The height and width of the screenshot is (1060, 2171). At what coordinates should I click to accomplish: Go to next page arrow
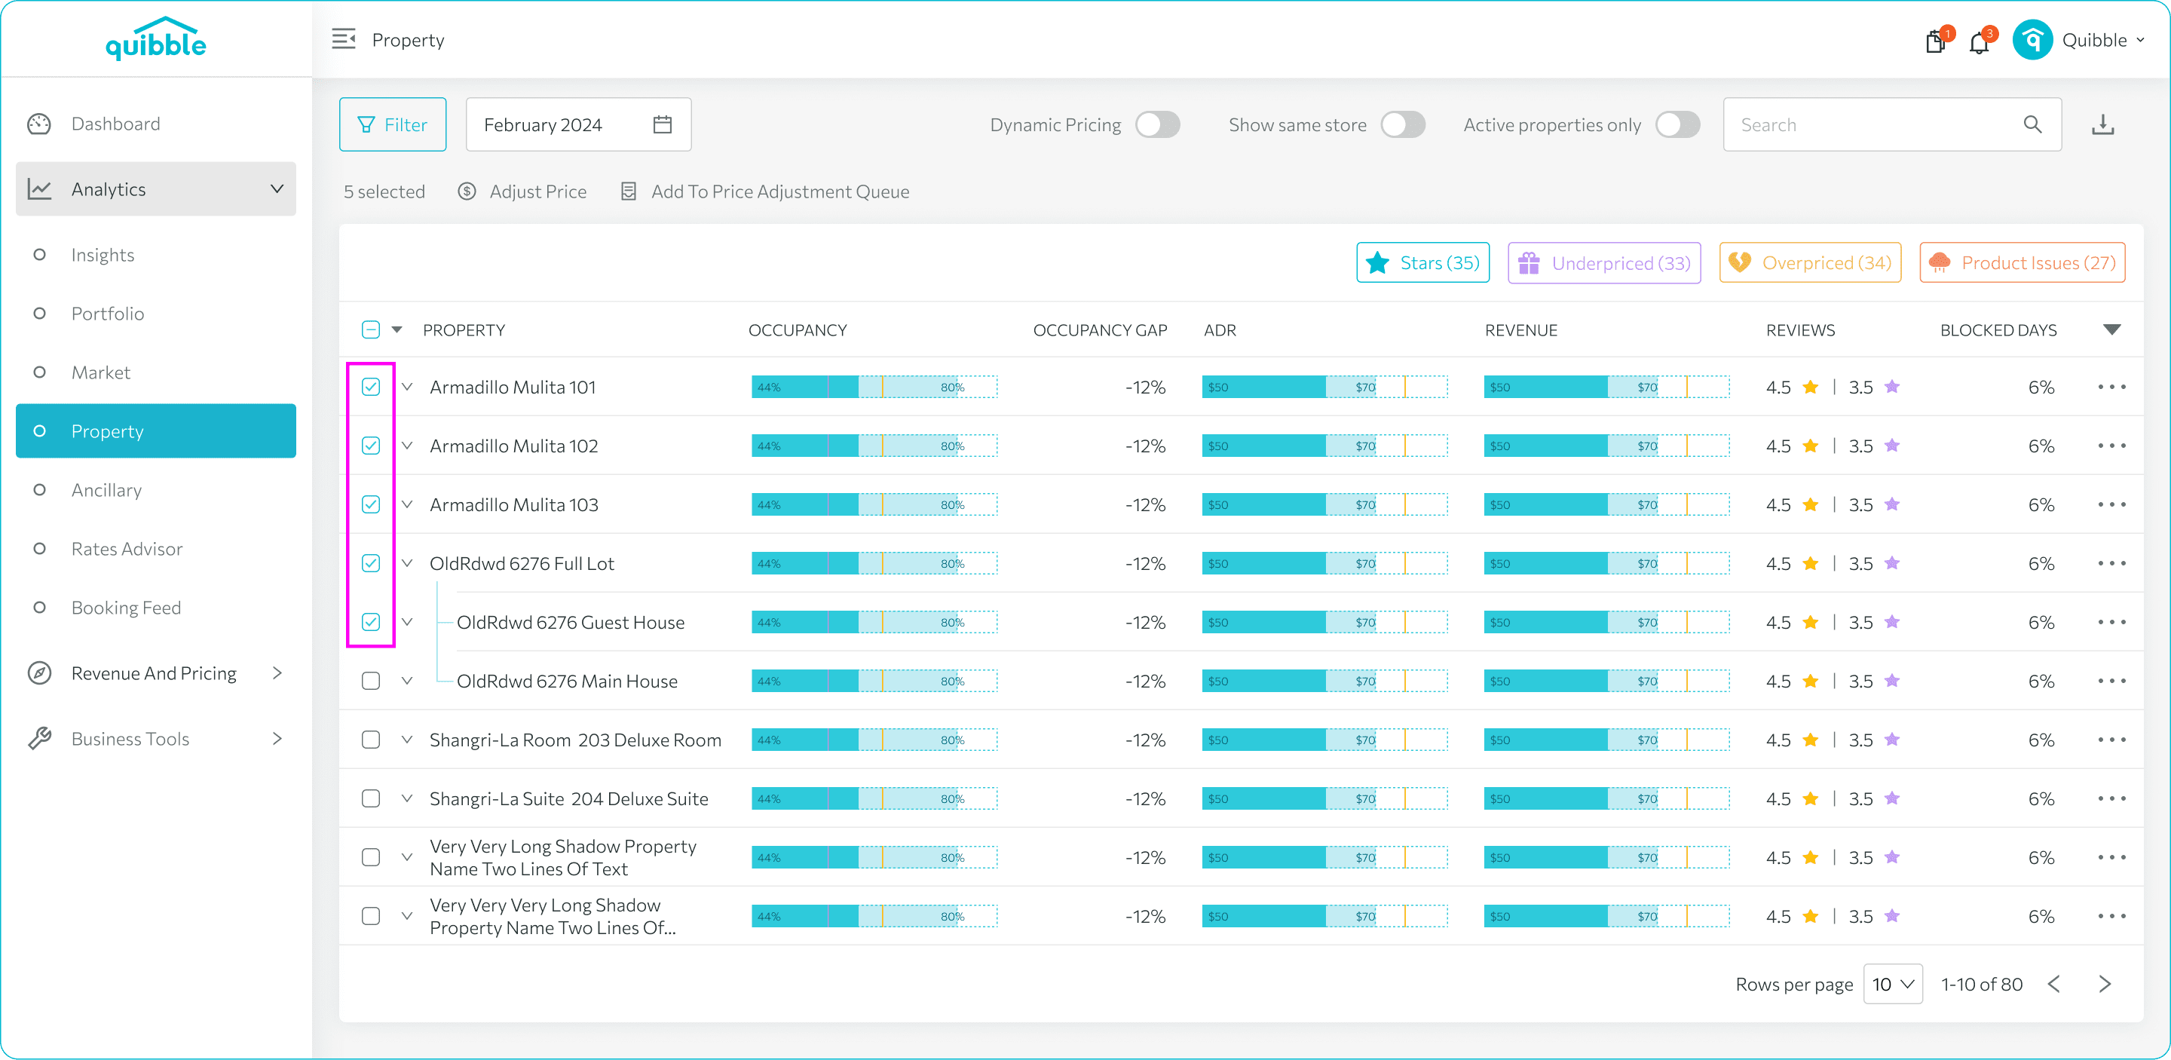(x=2105, y=984)
